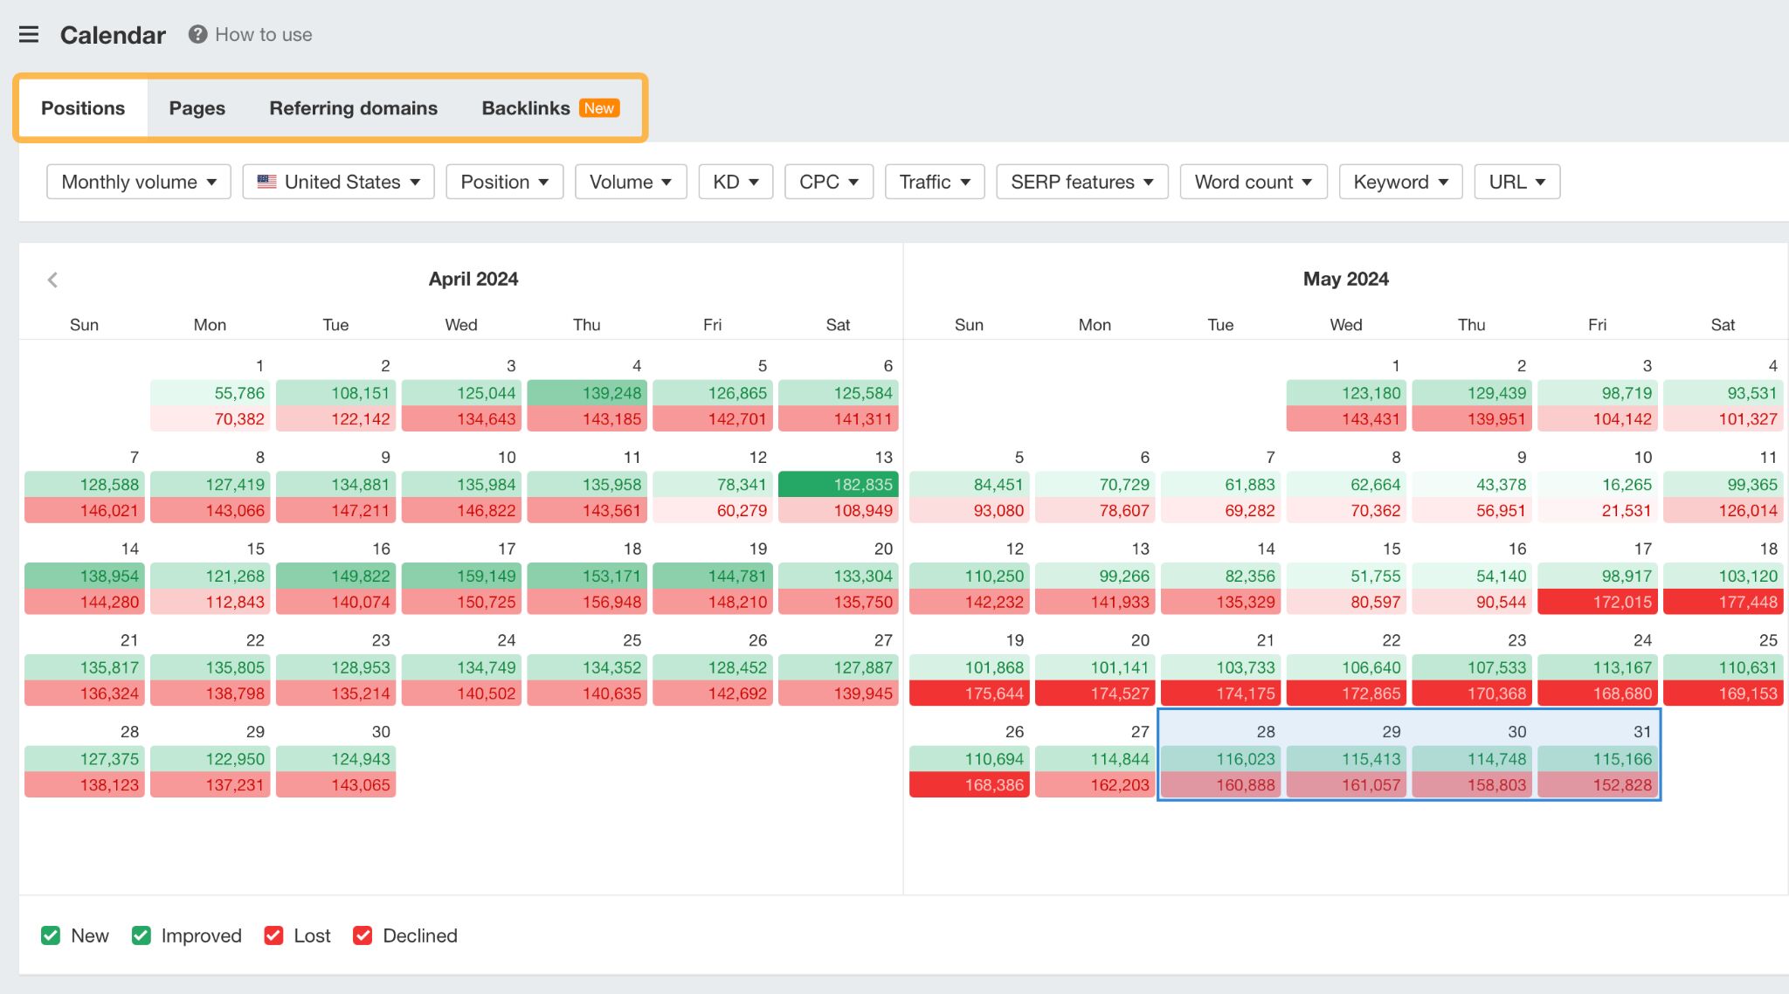Select April 13 with the dark green cell
Image resolution: width=1789 pixels, height=994 pixels.
(x=838, y=485)
